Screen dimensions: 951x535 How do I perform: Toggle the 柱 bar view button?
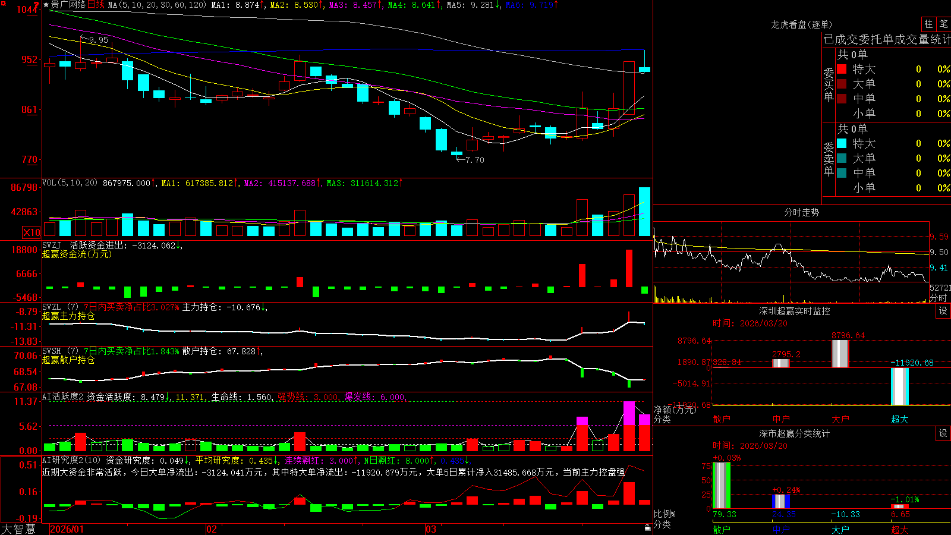pos(928,24)
